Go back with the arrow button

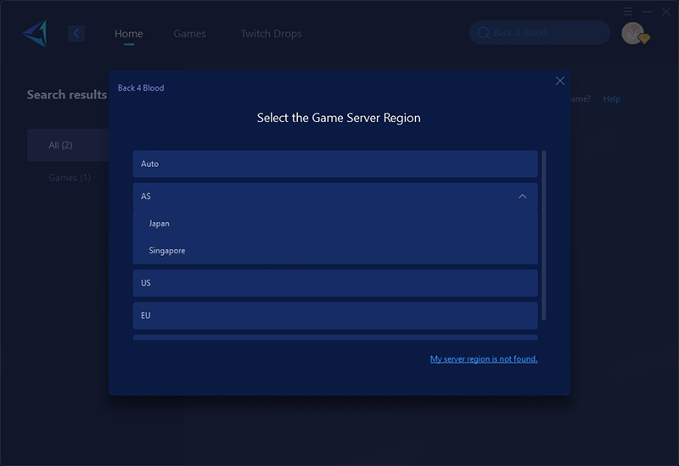pyautogui.click(x=76, y=33)
